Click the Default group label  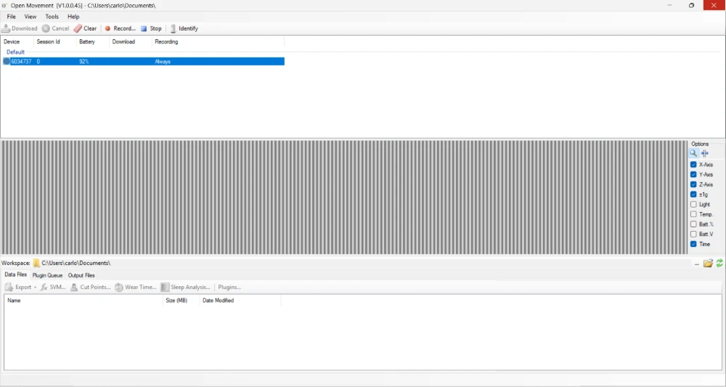click(x=15, y=52)
